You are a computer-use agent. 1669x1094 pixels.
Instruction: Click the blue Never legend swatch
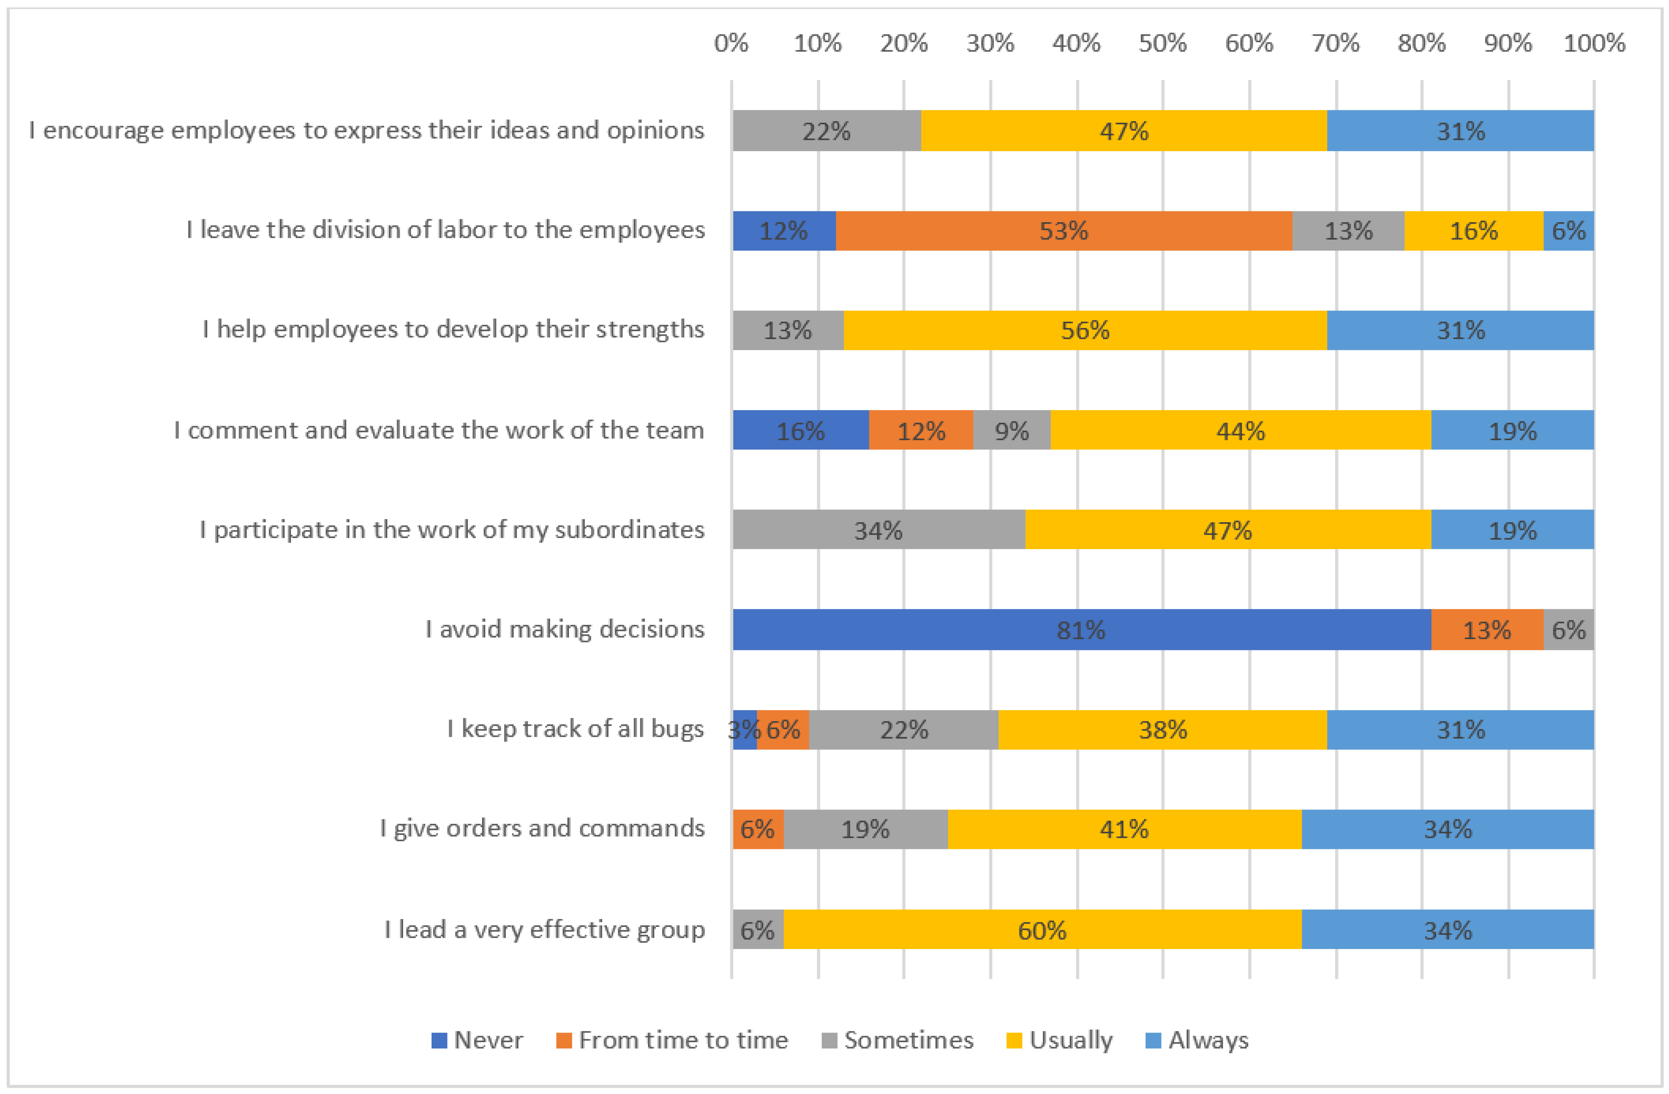click(439, 1040)
